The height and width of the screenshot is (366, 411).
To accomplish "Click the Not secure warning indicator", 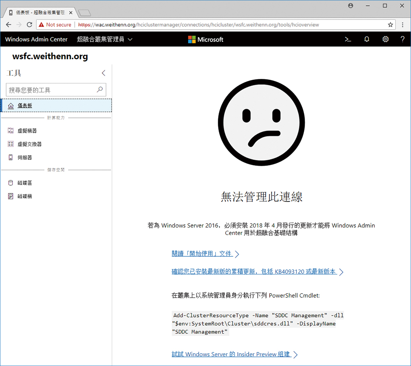I will 55,25.
